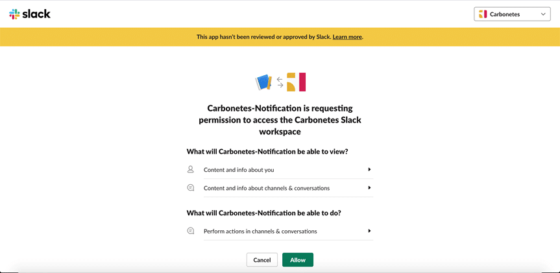
Task: Click the chat icon beside Perform actions
Action: (191, 231)
